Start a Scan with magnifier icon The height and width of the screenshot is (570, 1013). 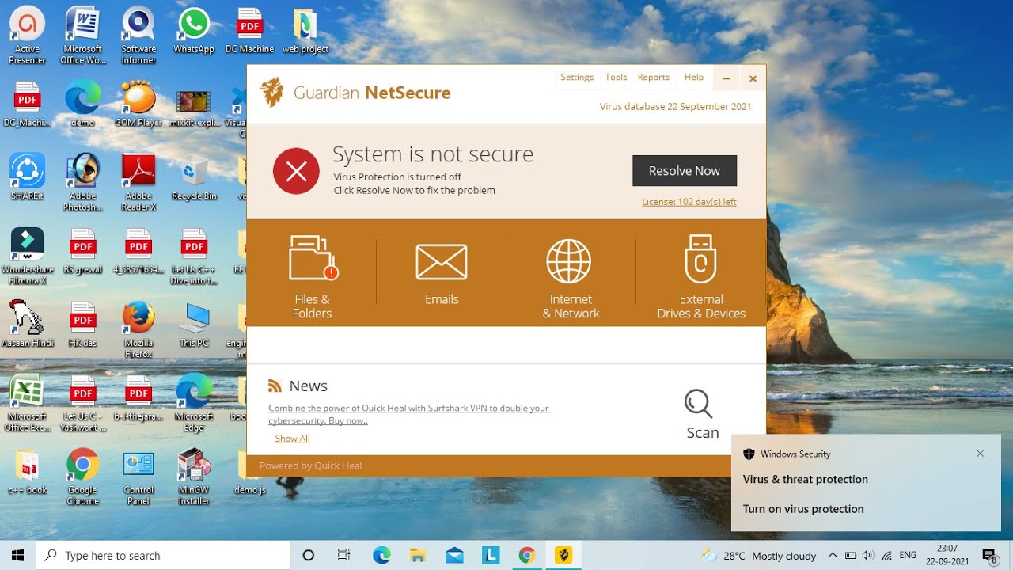tap(702, 414)
